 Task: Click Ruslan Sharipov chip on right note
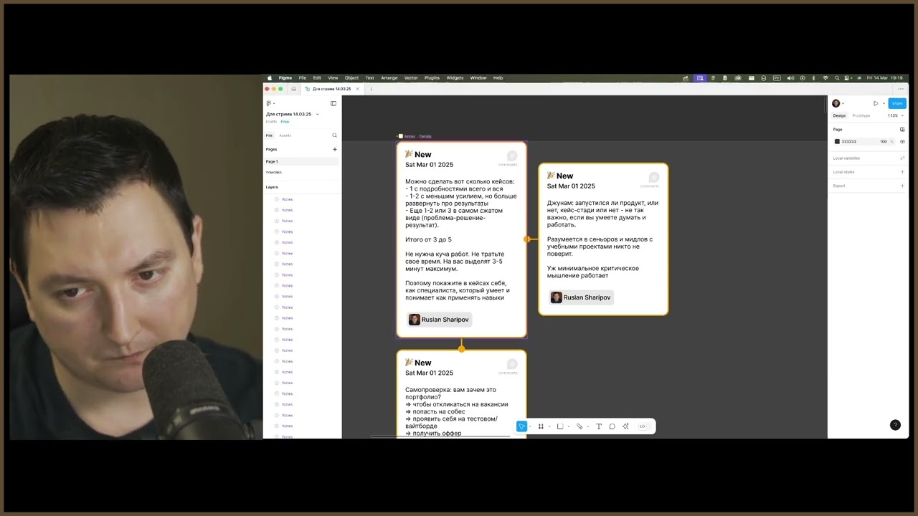(581, 297)
